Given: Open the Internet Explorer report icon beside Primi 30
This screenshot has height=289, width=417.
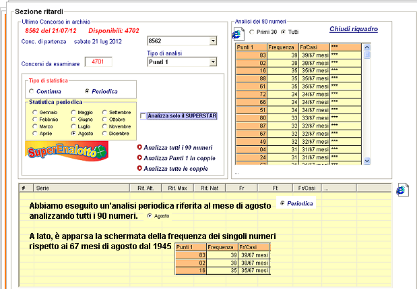Looking at the screenshot, I should tap(238, 34).
